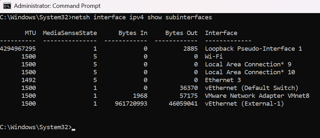Click Local Area Connection* 9 entry
Screen dimensions: 320x138
(x=248, y=64)
